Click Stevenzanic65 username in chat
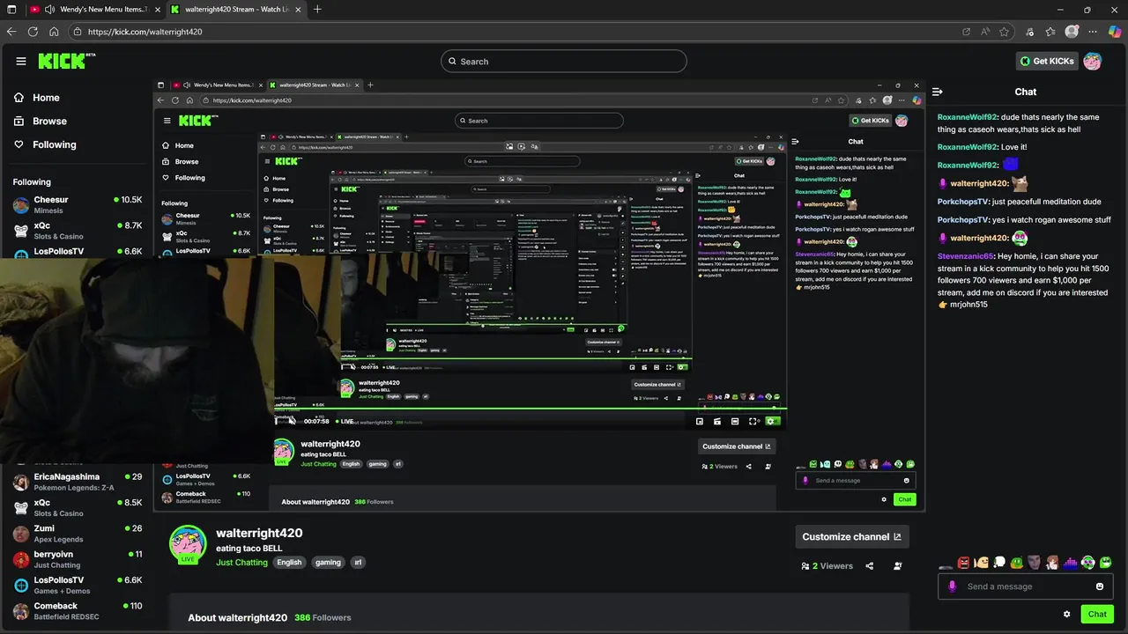Screen dimensions: 1128x634 pyautogui.click(x=966, y=256)
